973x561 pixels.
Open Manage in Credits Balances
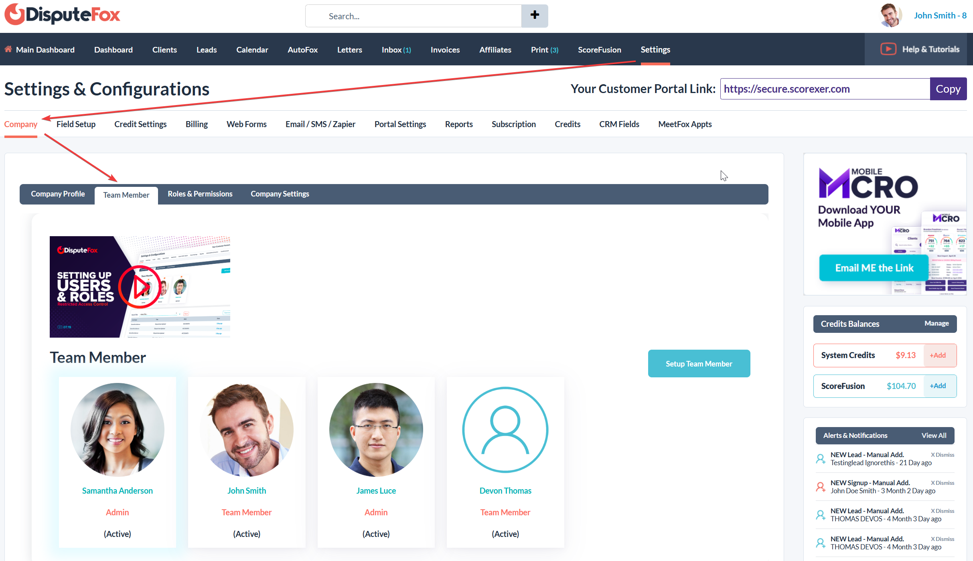click(936, 323)
